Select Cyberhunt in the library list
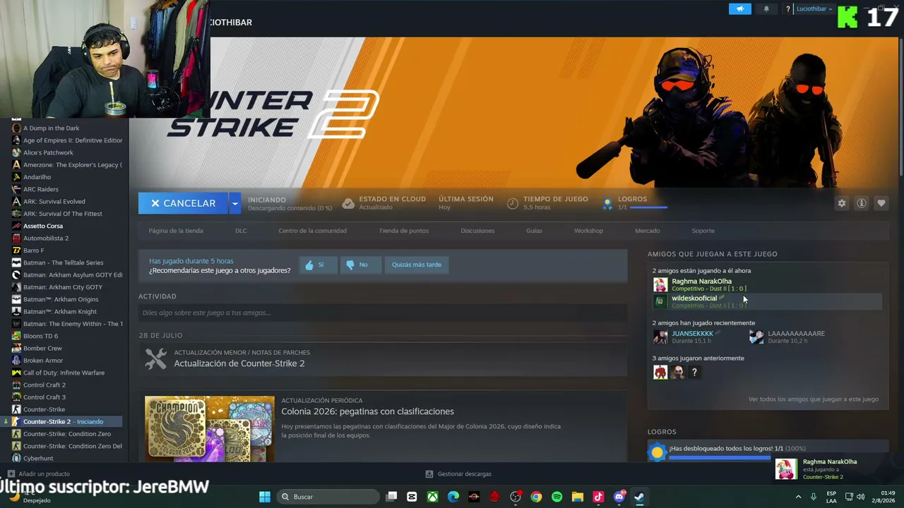 pyautogui.click(x=38, y=459)
